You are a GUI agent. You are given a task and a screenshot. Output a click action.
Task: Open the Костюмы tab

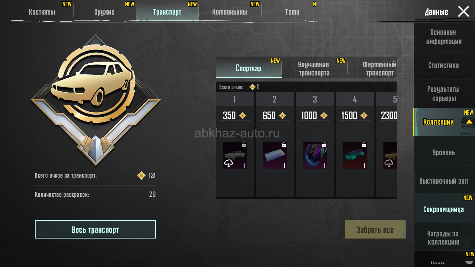[x=42, y=12]
